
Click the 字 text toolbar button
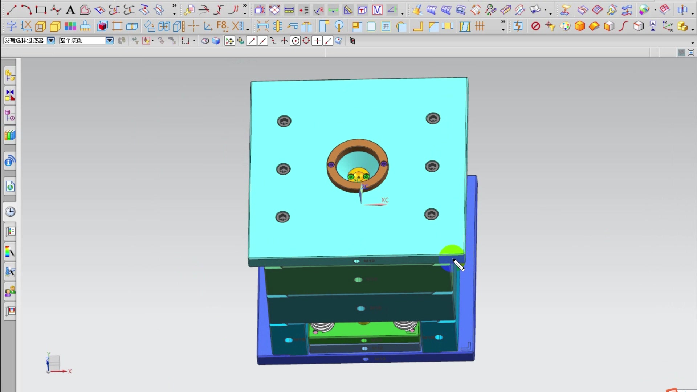(11, 26)
